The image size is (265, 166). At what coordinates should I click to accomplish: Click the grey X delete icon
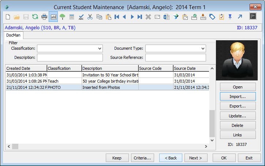click(x=148, y=17)
